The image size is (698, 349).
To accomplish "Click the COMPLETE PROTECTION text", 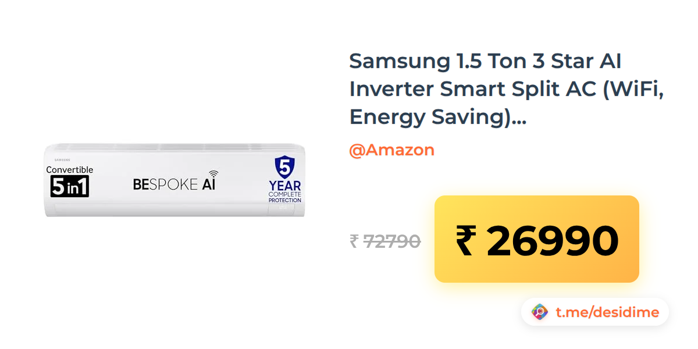I will pyautogui.click(x=285, y=197).
